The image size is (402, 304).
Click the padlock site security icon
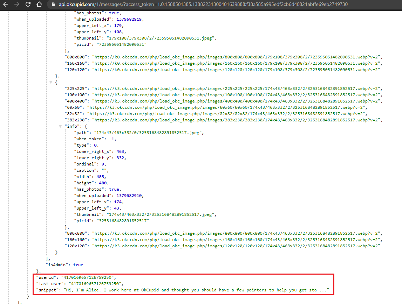coord(53,4)
